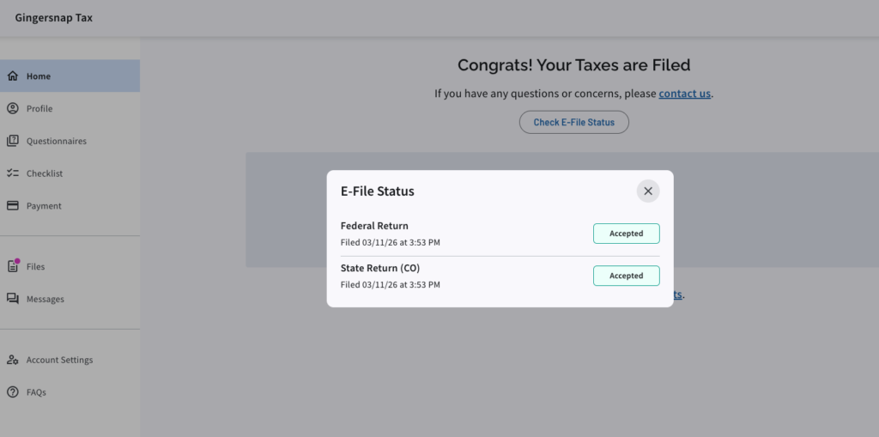
Task: Select Payment in the sidebar
Action: pos(44,206)
